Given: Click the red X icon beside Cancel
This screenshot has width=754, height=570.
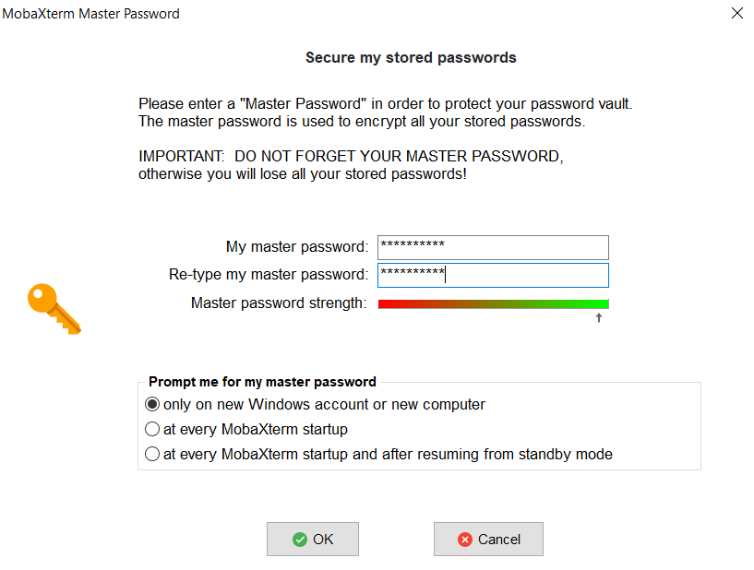Looking at the screenshot, I should click(465, 540).
